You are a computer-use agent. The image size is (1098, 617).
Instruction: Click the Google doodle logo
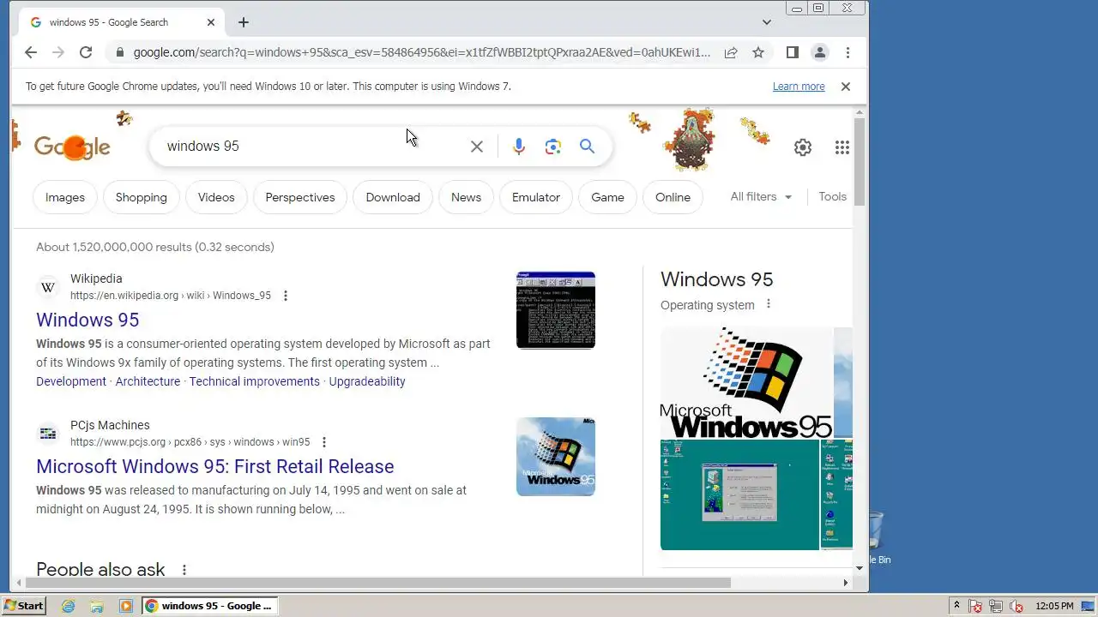tap(72, 147)
